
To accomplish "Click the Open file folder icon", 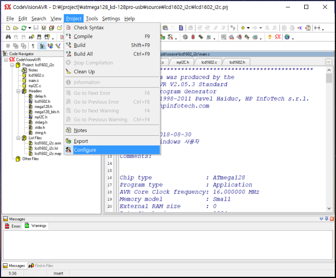I will click(x=16, y=28).
